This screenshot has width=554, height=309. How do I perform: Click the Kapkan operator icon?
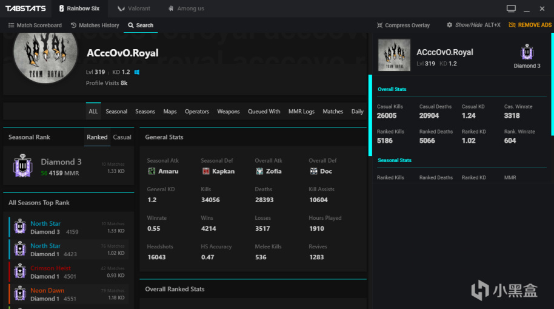205,171
